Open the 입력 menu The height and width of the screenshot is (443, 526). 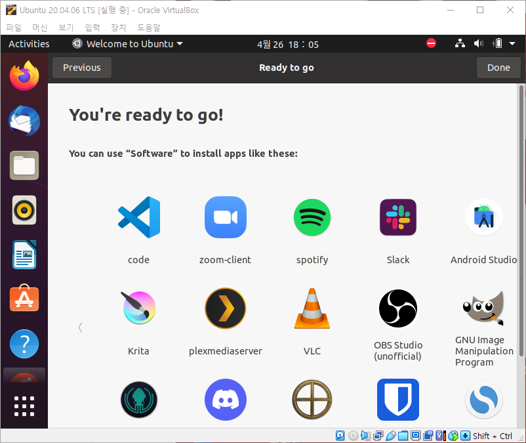pos(92,27)
